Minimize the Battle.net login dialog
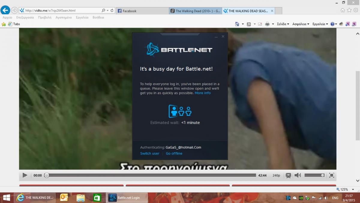The height and width of the screenshot is (203, 360). 216,37
